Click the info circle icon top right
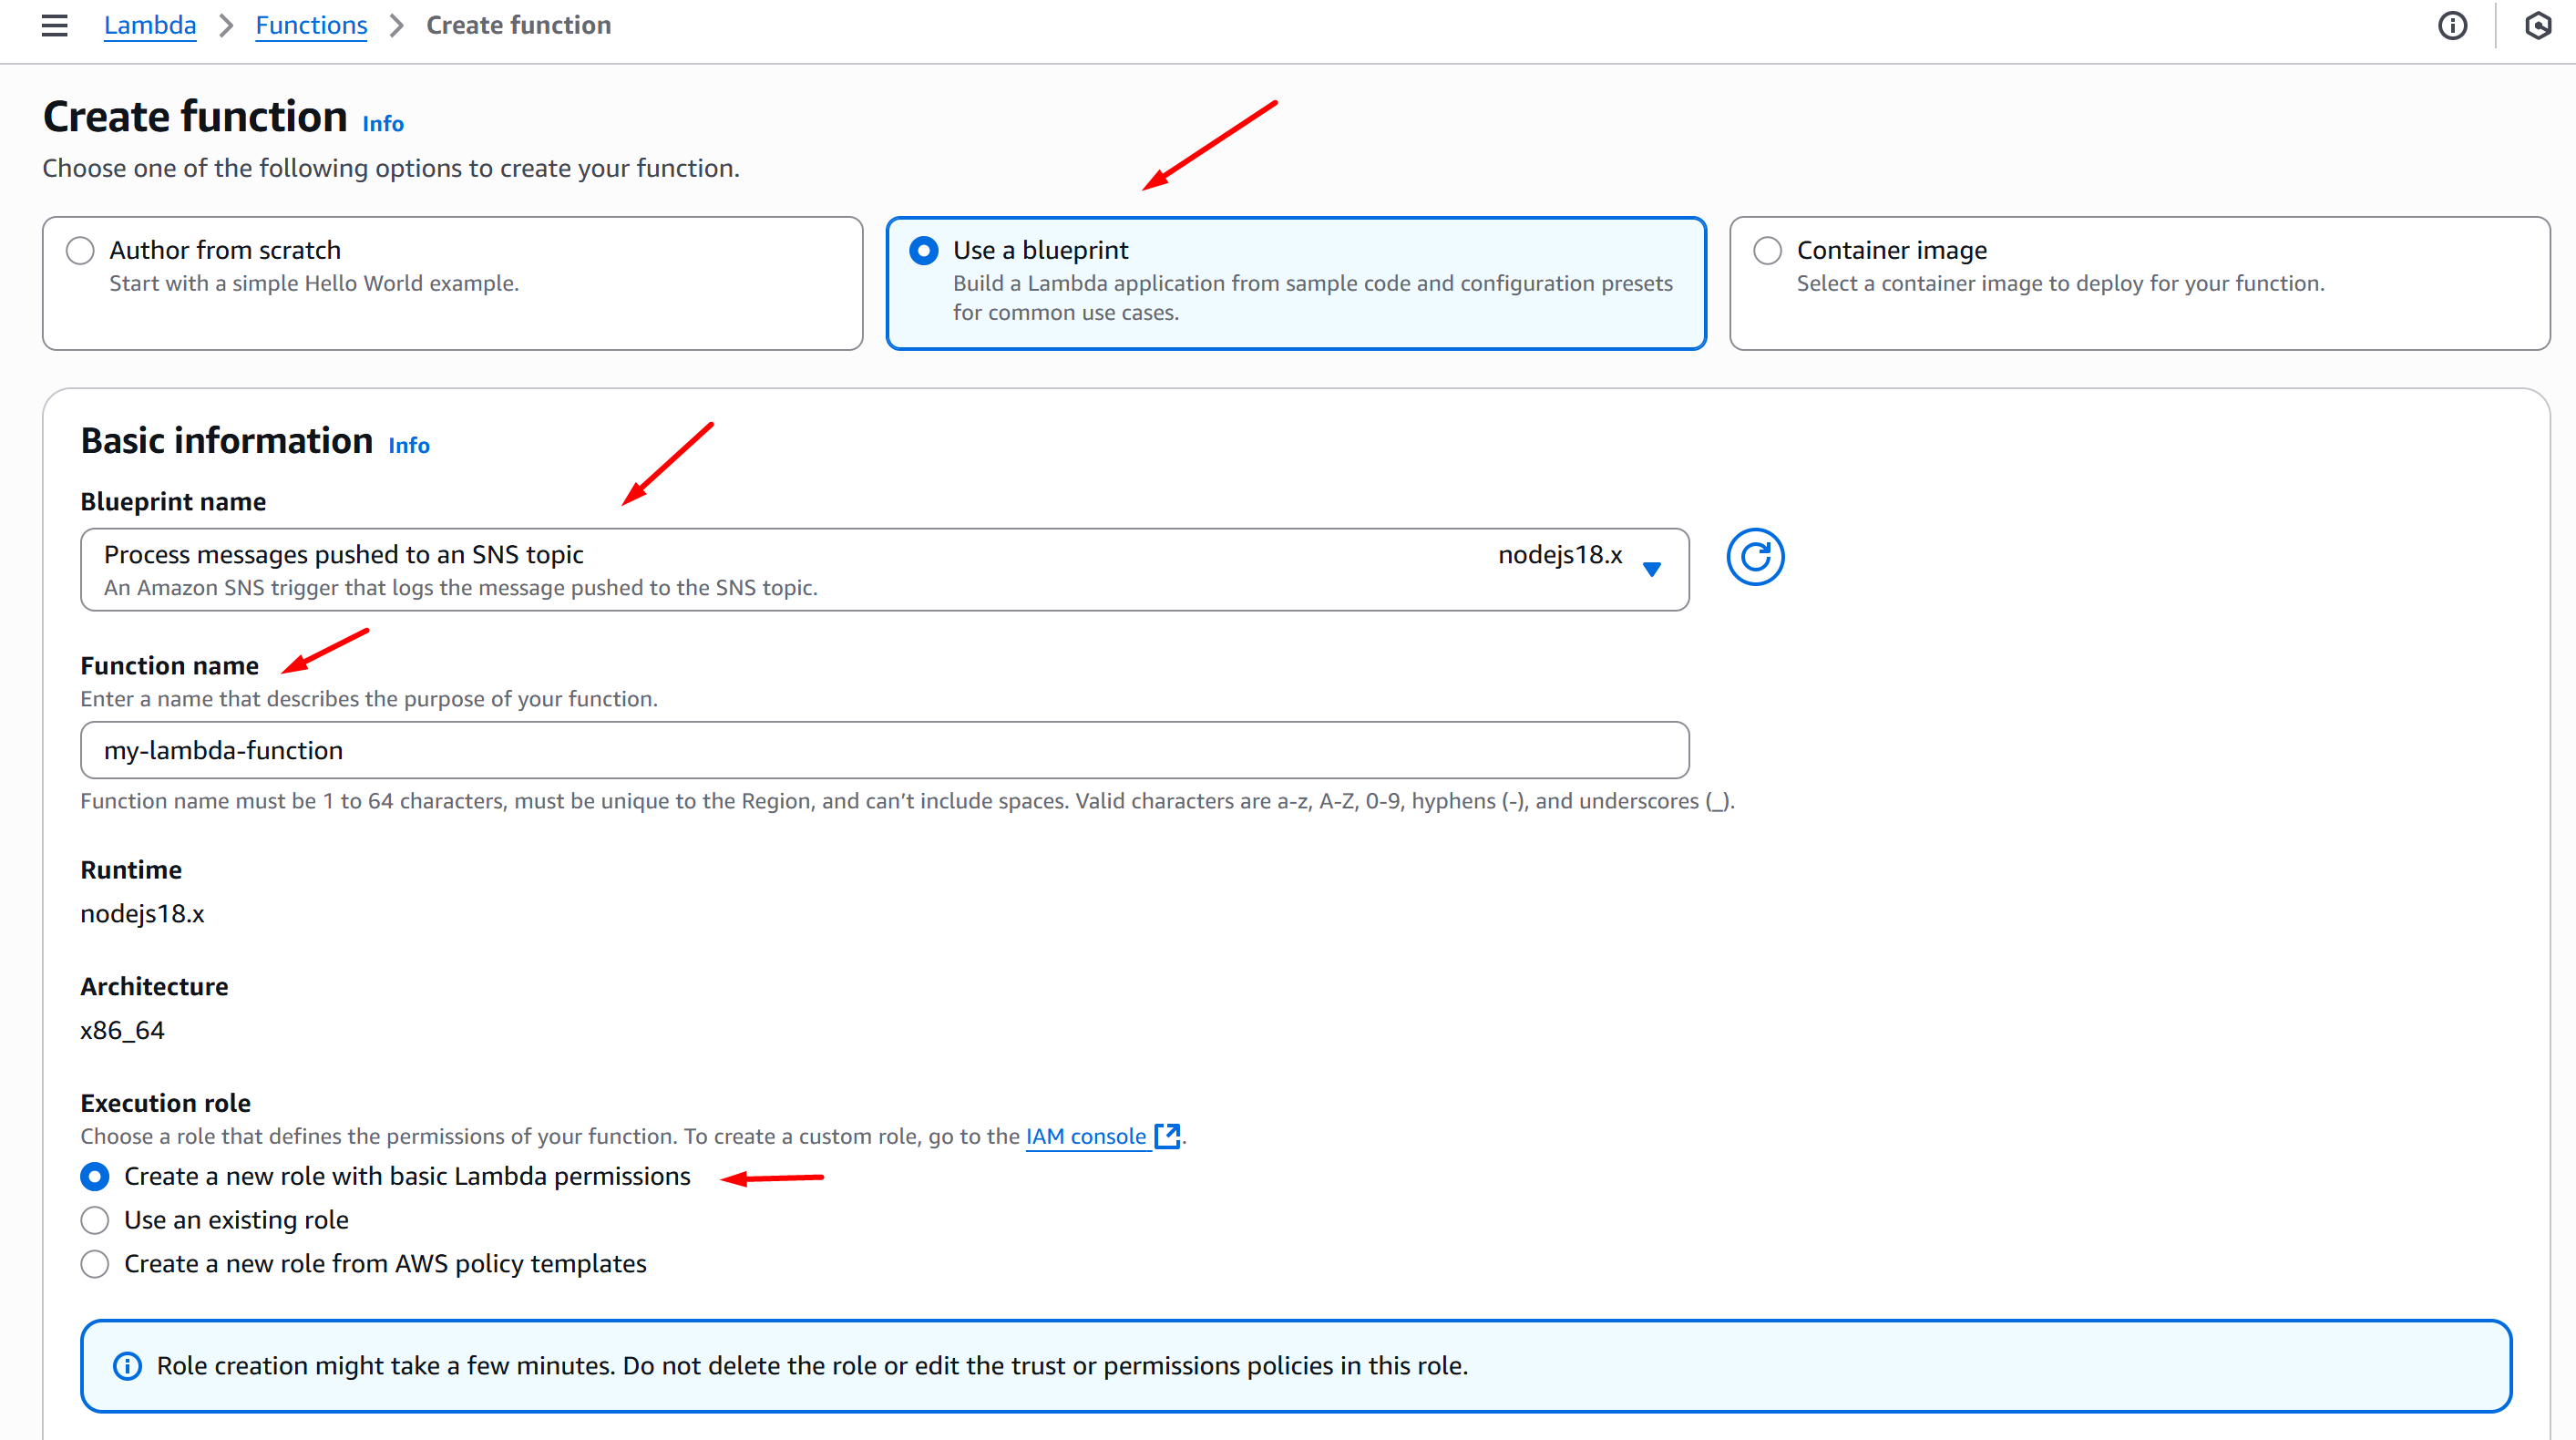This screenshot has width=2576, height=1440. click(2452, 25)
